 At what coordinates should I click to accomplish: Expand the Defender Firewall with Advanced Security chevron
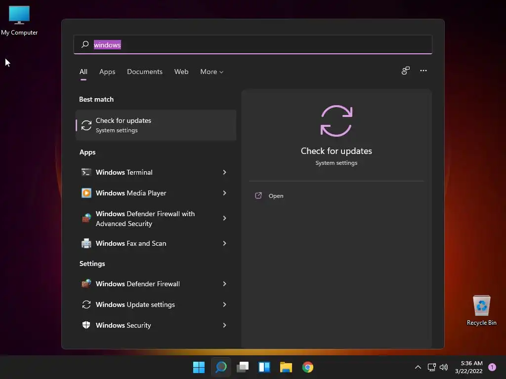pyautogui.click(x=225, y=219)
